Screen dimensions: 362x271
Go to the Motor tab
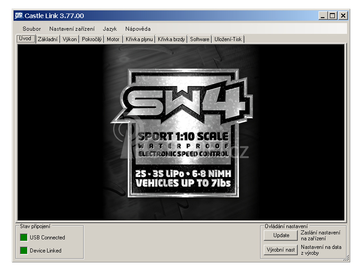pyautogui.click(x=113, y=39)
